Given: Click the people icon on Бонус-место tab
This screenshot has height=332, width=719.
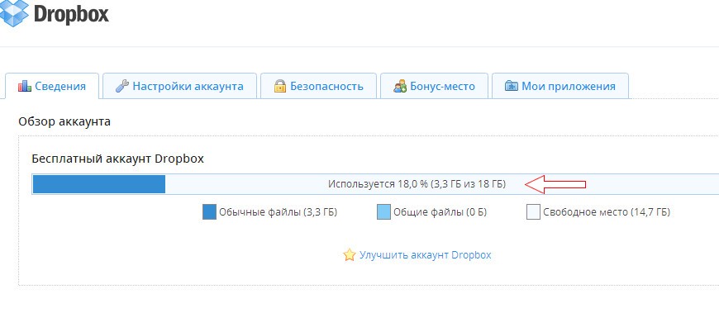Looking at the screenshot, I should (400, 86).
